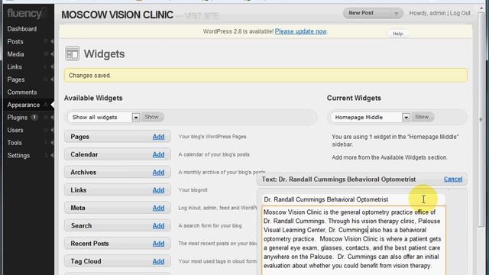Open the Homepage Middle sidebar dropdown
This screenshot has height=275, width=489.
coord(371,117)
